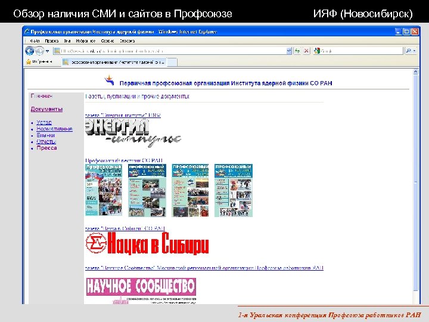Click the magnifier Search button
This screenshot has height=322, width=429.
409,51
